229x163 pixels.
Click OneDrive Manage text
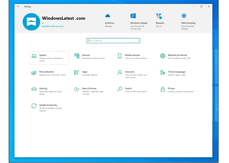(x=108, y=26)
